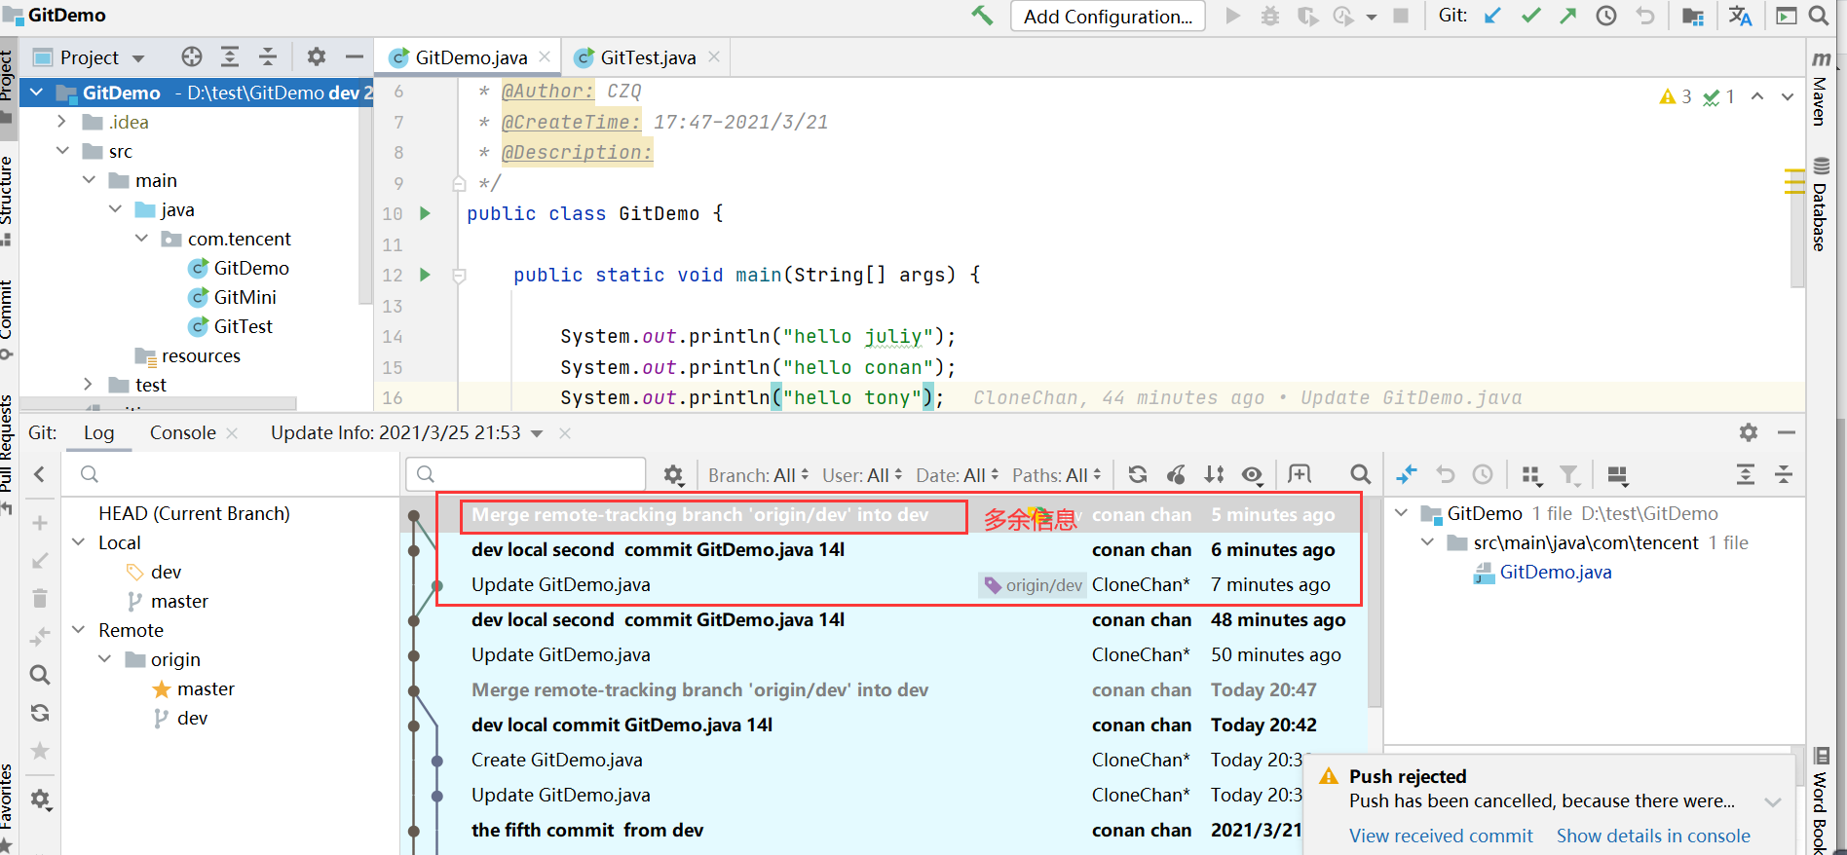The width and height of the screenshot is (1847, 855).
Task: Click Run gutter icon at line 10
Action: coord(425,213)
